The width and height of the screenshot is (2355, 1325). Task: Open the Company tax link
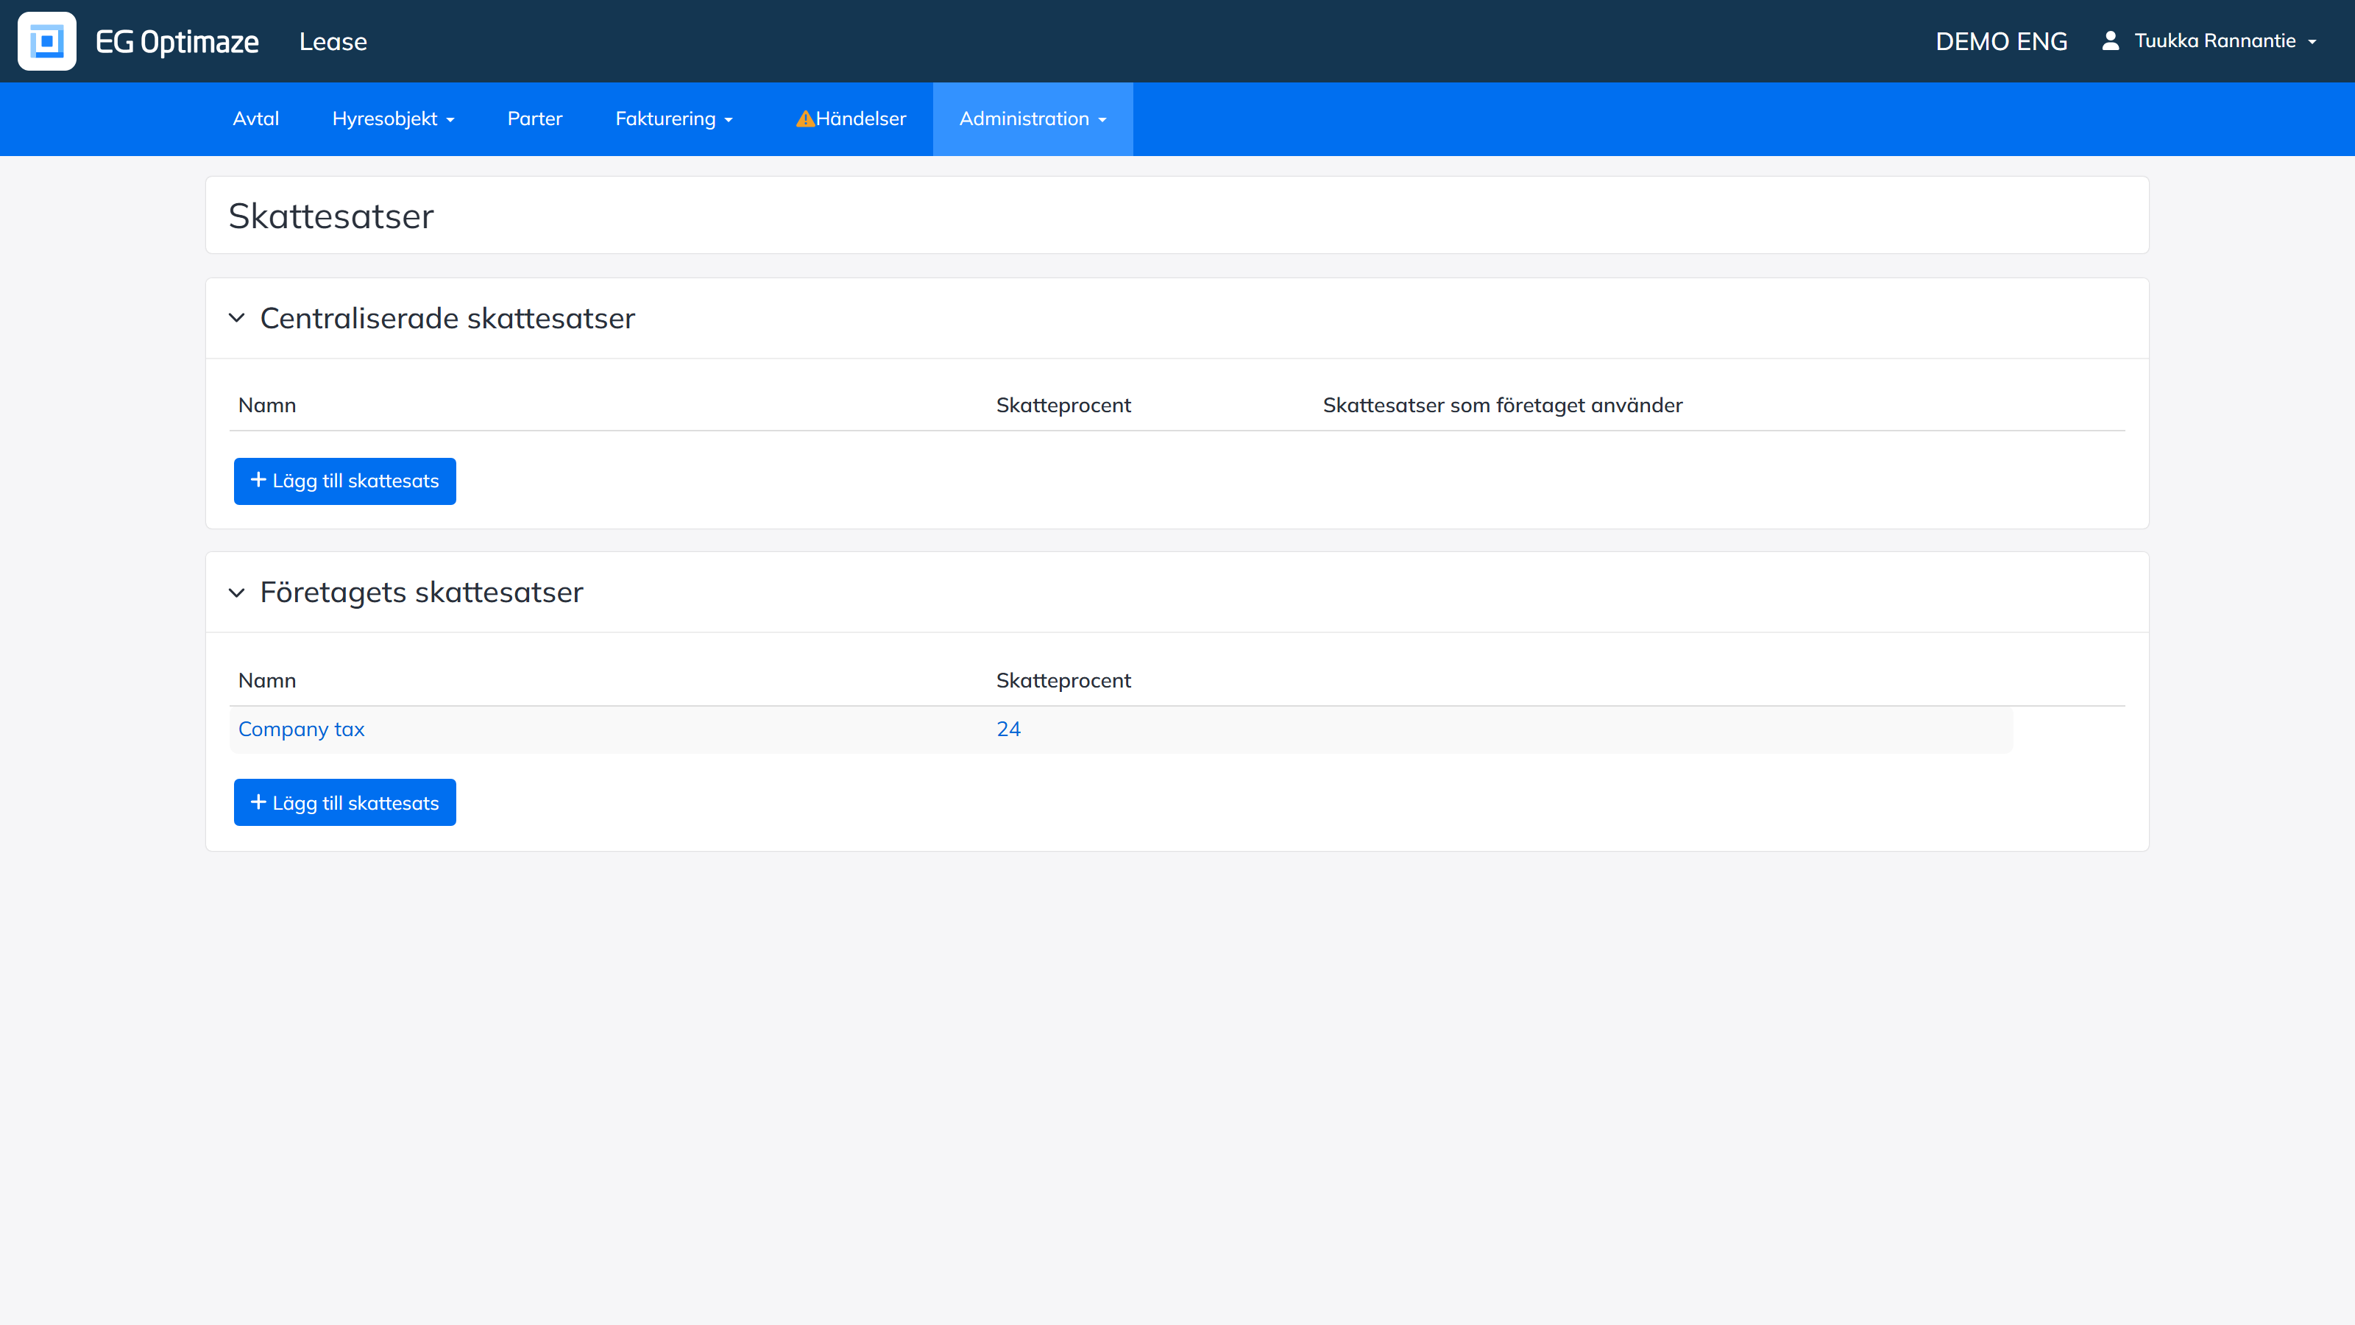(x=302, y=729)
